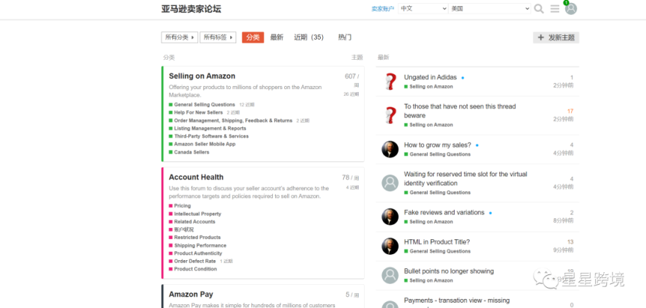Open the hamburger menu icon

click(x=555, y=9)
